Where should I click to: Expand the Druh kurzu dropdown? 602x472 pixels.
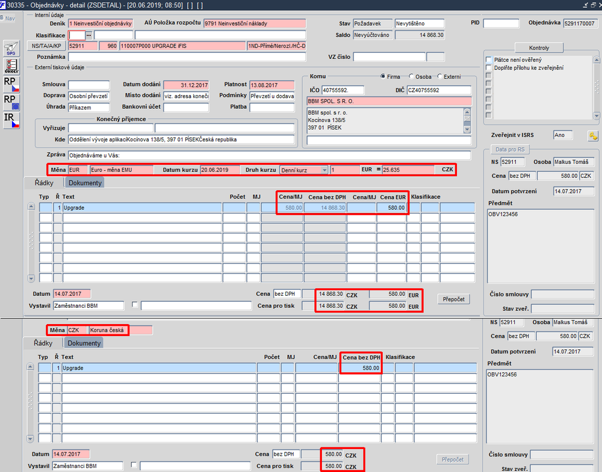[x=324, y=170]
